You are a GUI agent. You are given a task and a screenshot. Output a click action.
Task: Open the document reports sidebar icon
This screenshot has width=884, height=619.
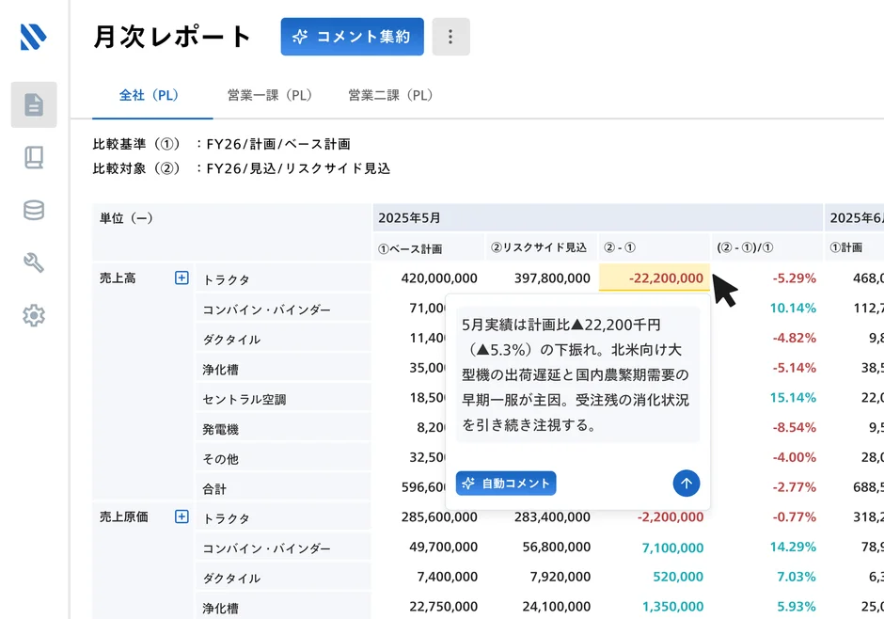(x=34, y=104)
